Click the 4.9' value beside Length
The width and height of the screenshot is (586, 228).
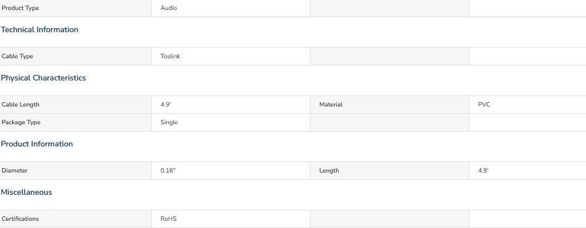[483, 170]
